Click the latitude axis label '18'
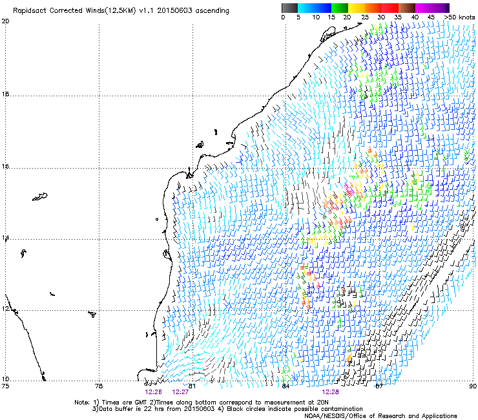 point(5,94)
